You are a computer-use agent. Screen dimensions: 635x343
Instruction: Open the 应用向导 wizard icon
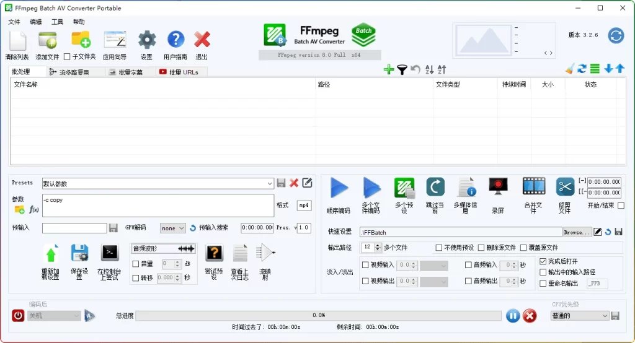click(x=115, y=40)
